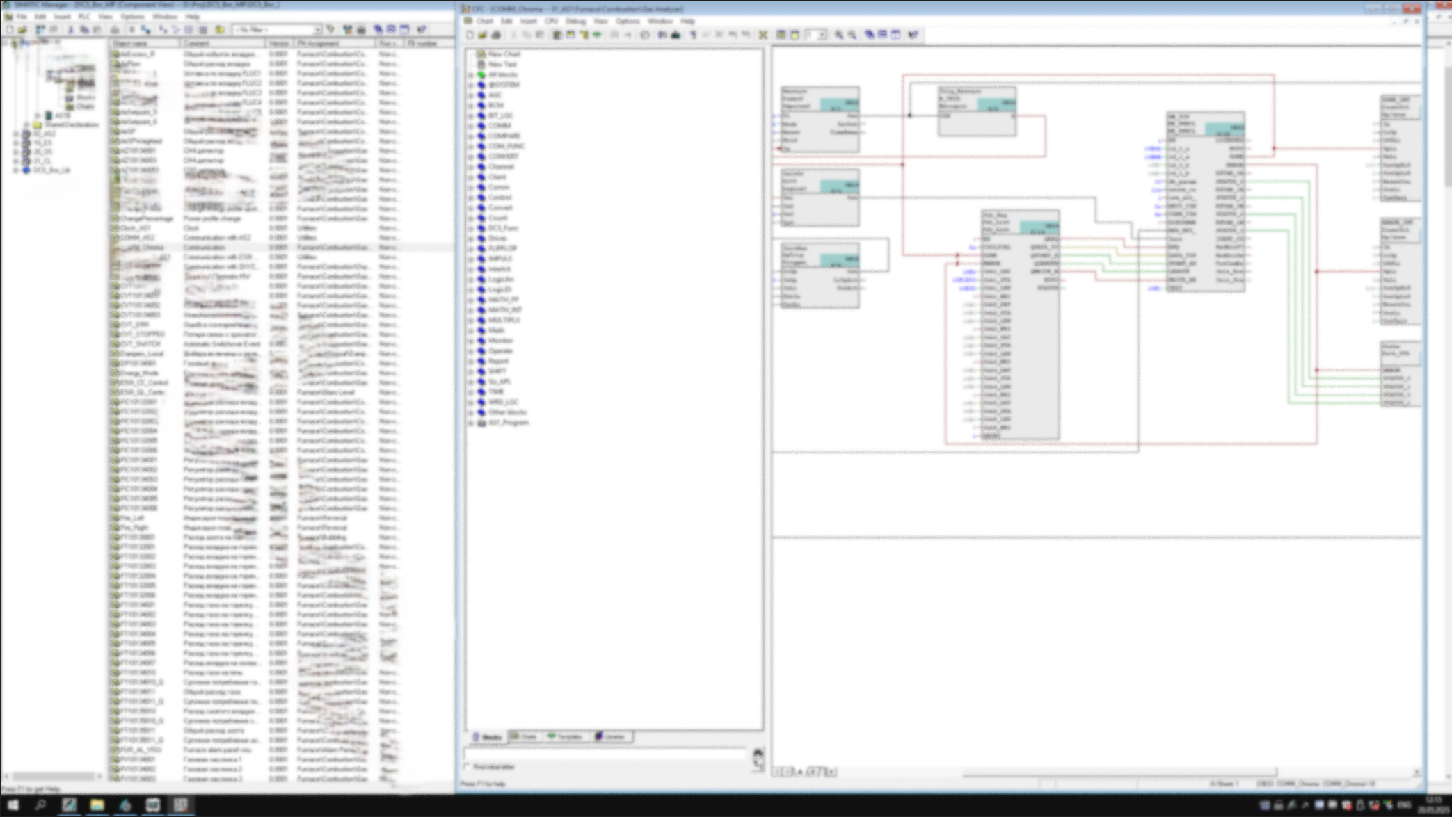Click the CFC zoom out magnifier icon

[x=852, y=35]
